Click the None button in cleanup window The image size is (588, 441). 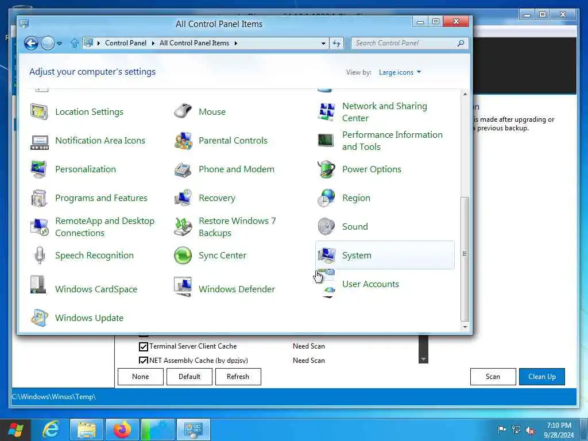click(x=141, y=377)
